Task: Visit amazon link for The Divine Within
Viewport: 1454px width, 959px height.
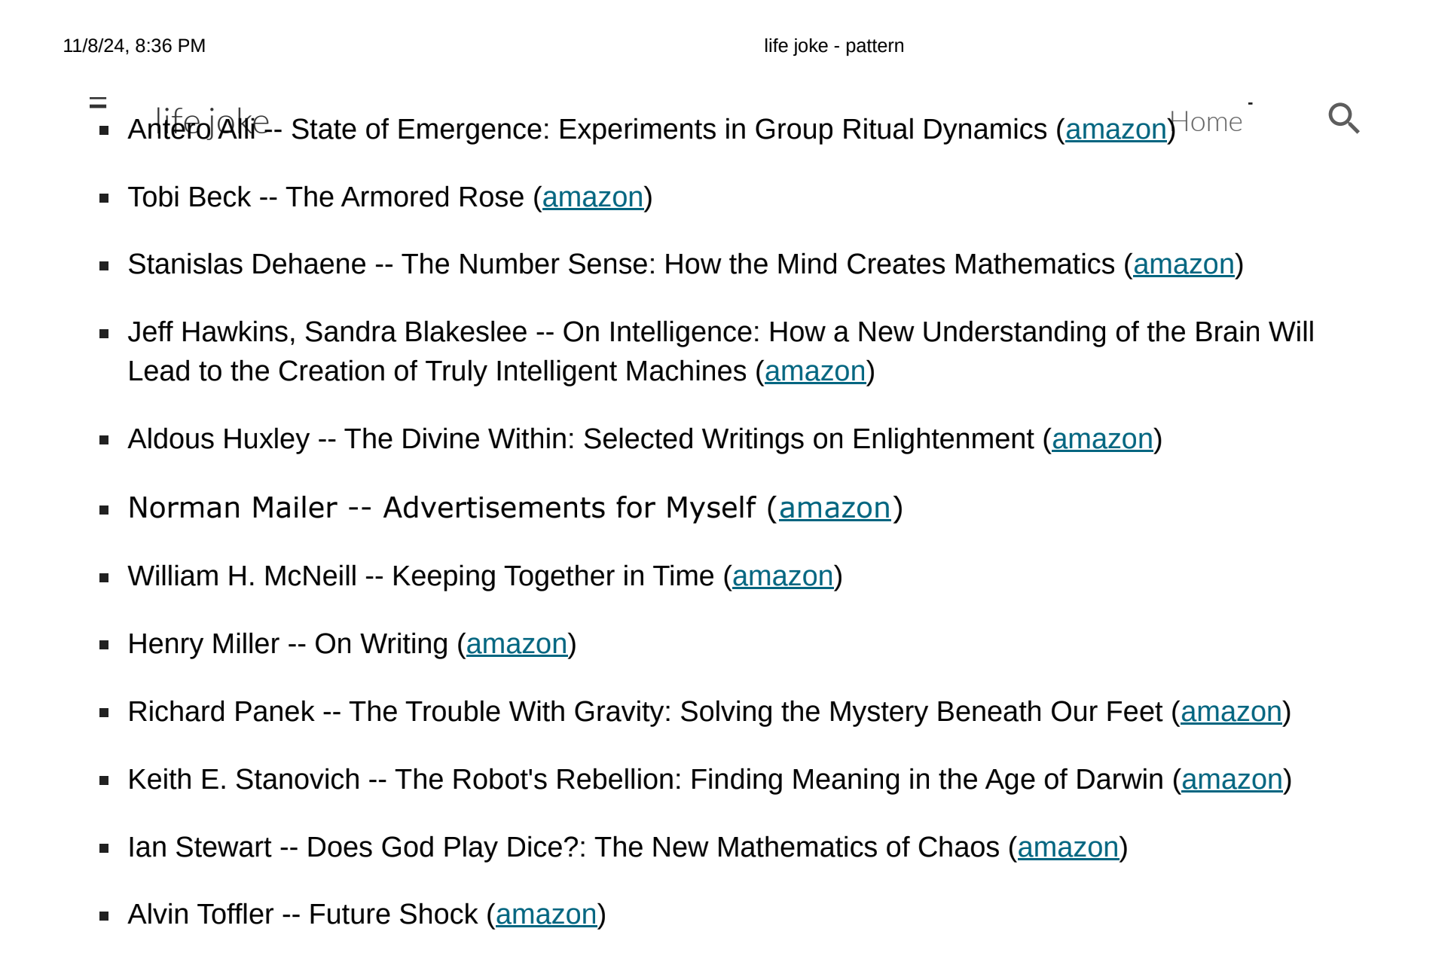Action: pos(1102,439)
